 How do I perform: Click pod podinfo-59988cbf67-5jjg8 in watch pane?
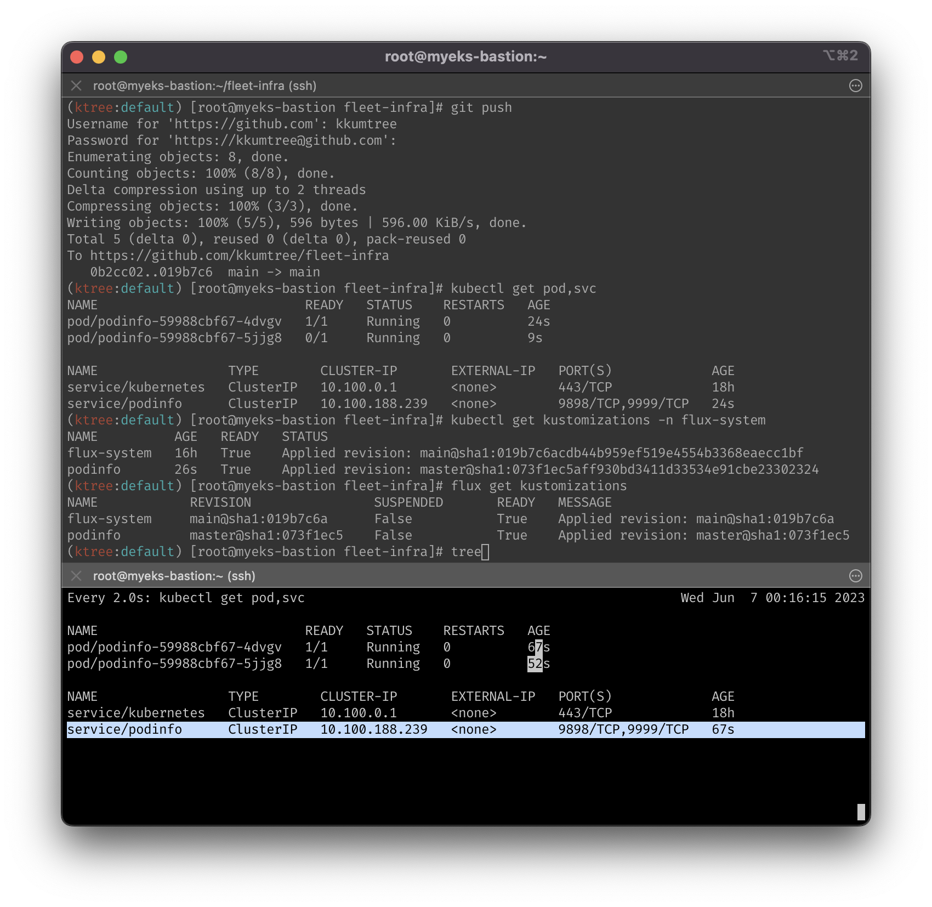click(x=174, y=664)
